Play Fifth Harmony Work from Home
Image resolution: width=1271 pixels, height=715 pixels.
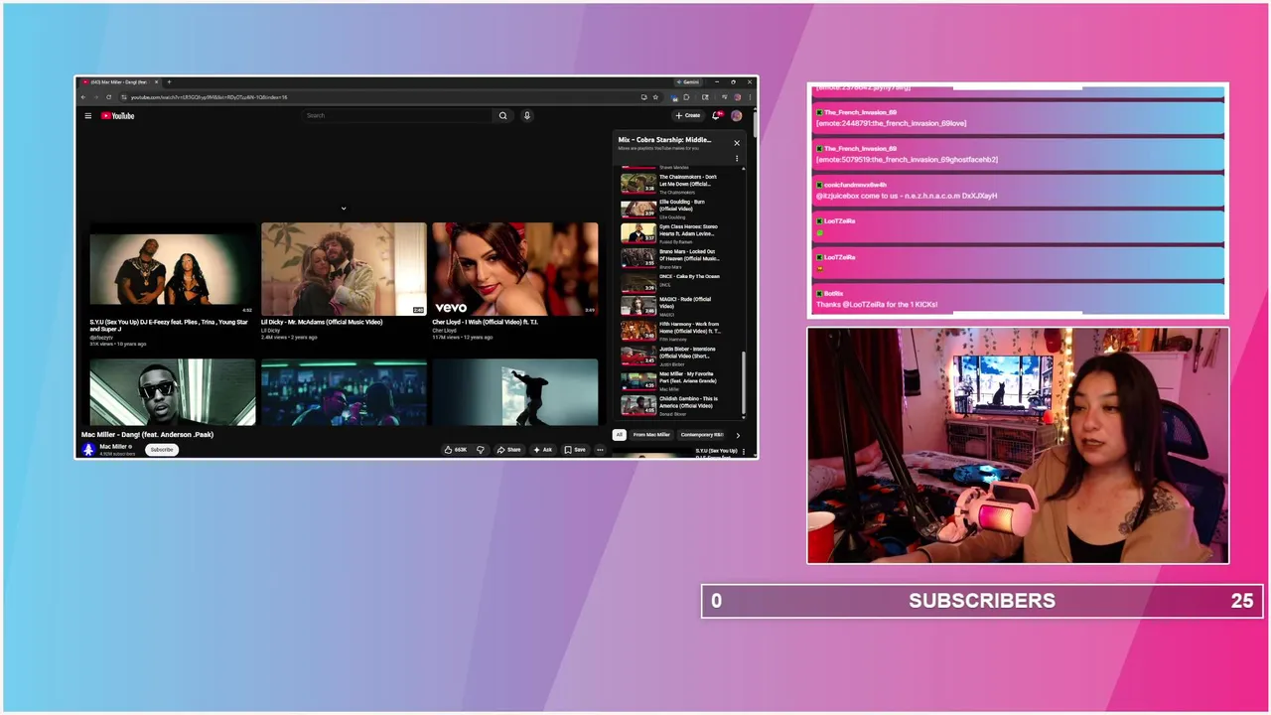tap(681, 331)
